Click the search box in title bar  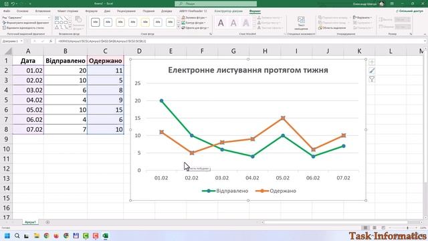[x=215, y=4]
